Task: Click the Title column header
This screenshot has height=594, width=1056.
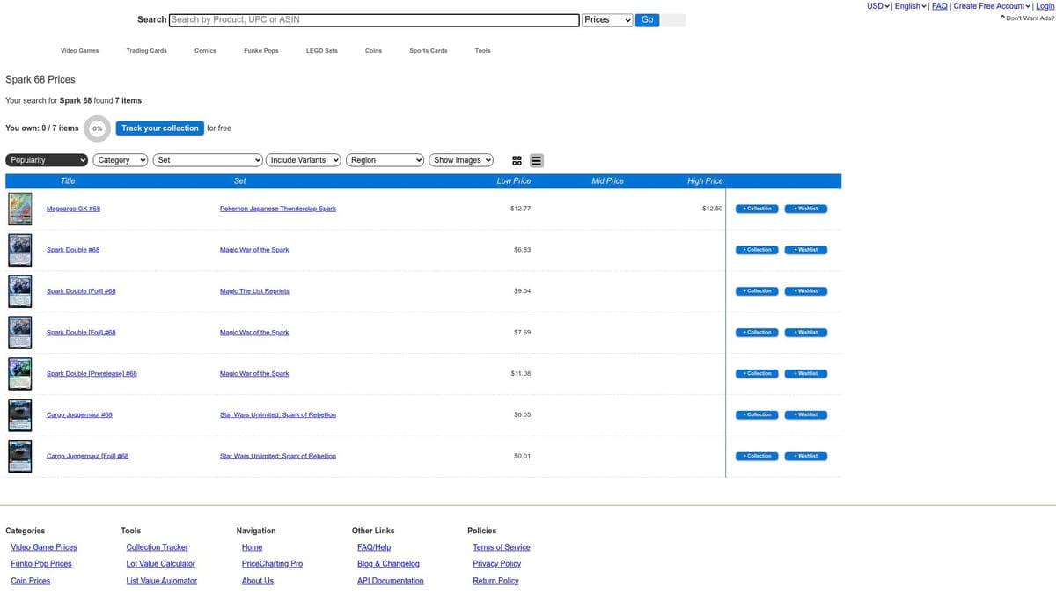Action: (x=68, y=180)
